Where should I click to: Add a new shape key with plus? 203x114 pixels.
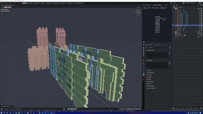point(169,63)
